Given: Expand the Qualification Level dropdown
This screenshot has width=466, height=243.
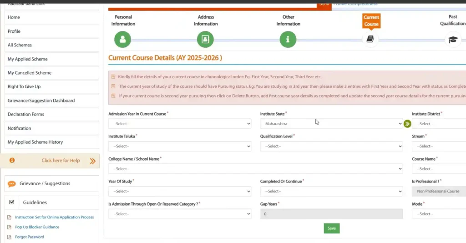Looking at the screenshot, I should click(x=331, y=146).
